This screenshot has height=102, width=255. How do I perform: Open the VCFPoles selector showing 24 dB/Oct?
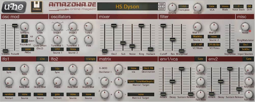(214, 45)
